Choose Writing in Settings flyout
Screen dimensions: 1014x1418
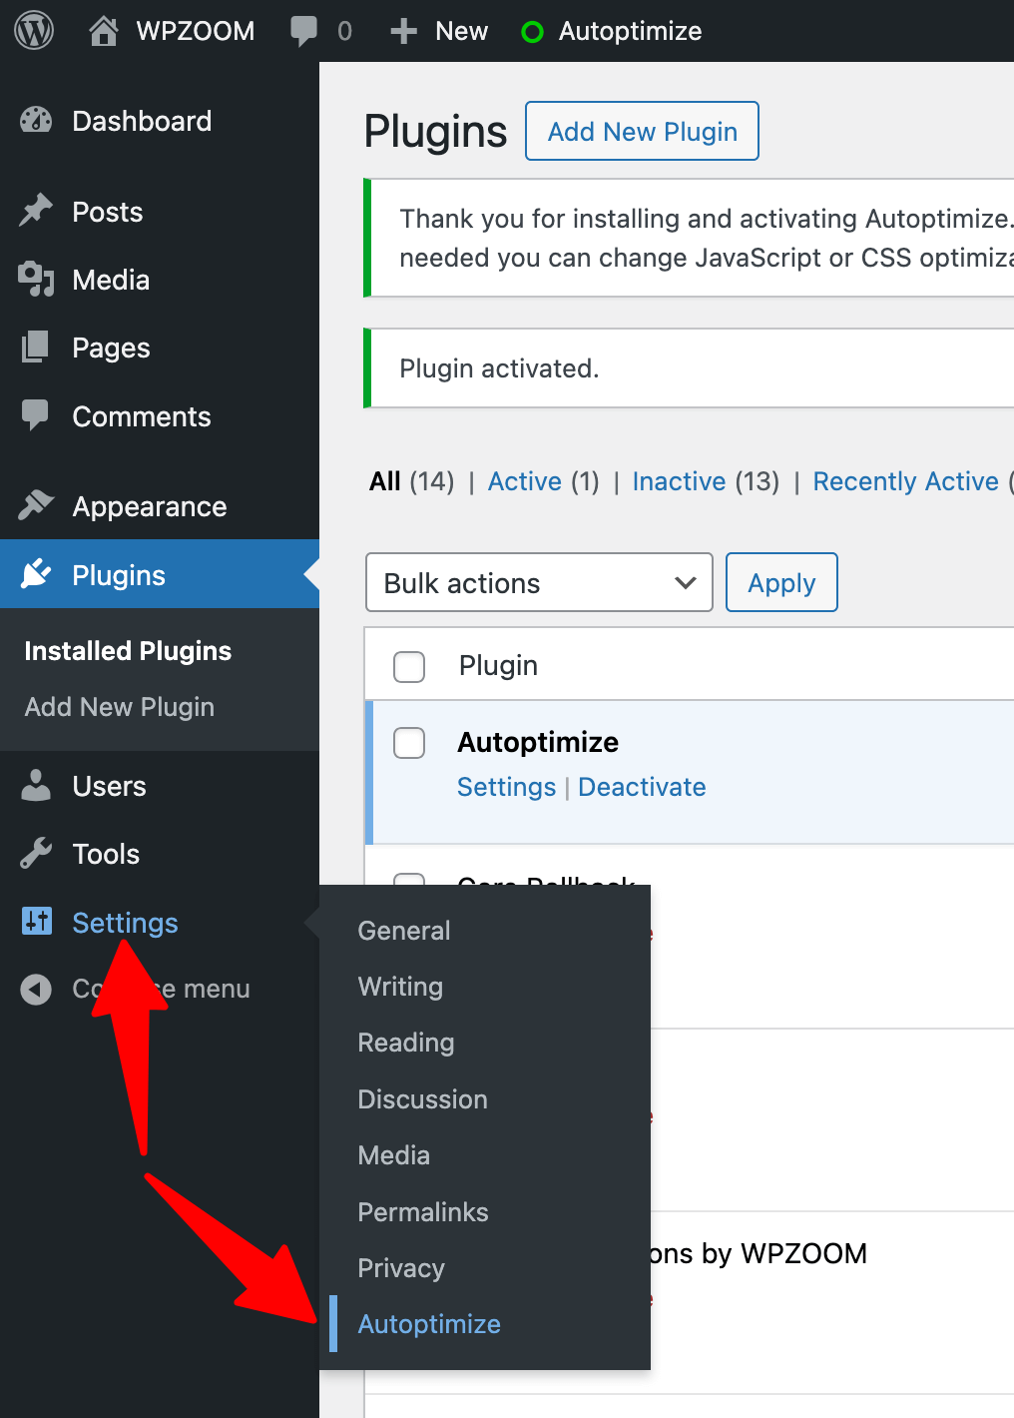coord(400,987)
